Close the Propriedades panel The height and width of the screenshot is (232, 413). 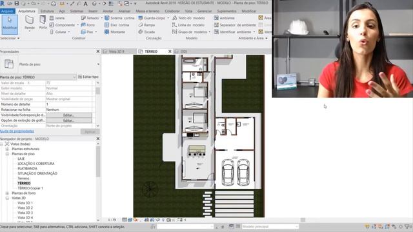click(98, 52)
